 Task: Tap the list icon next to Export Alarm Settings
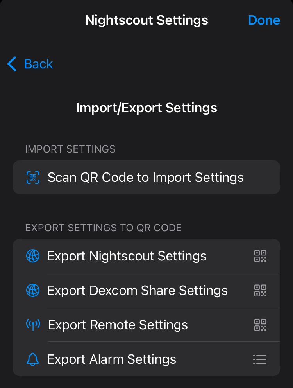click(260, 359)
